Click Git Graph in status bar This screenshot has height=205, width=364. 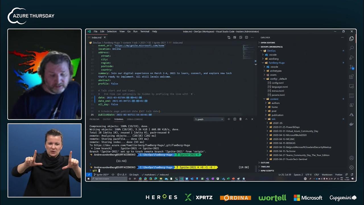[x=134, y=175]
